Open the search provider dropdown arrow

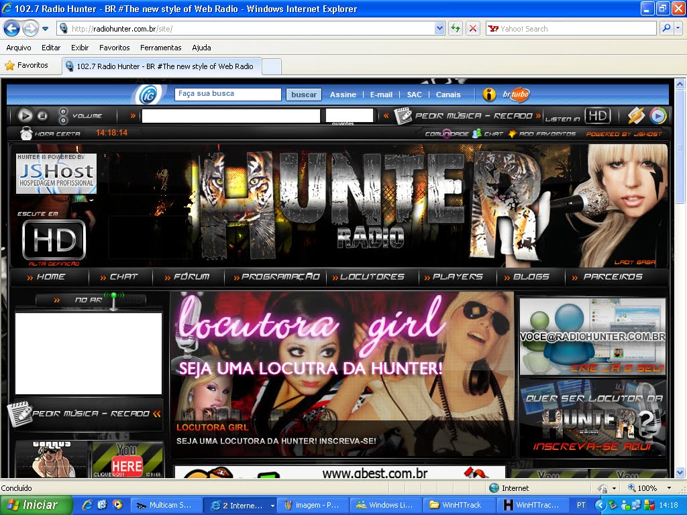(678, 28)
